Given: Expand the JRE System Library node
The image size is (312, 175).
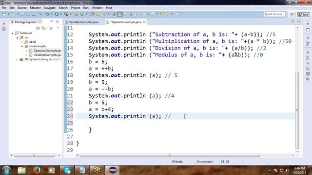Looking at the screenshot, I should (x=17, y=59).
